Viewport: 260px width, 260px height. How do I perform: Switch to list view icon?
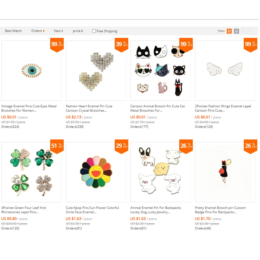click(236, 31)
